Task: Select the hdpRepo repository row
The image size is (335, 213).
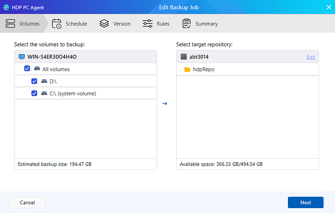Action: (247, 69)
